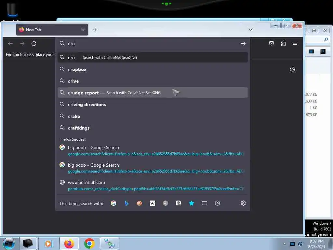Open the Extensions puzzle icon
The image size is (333, 250).
(x=283, y=43)
